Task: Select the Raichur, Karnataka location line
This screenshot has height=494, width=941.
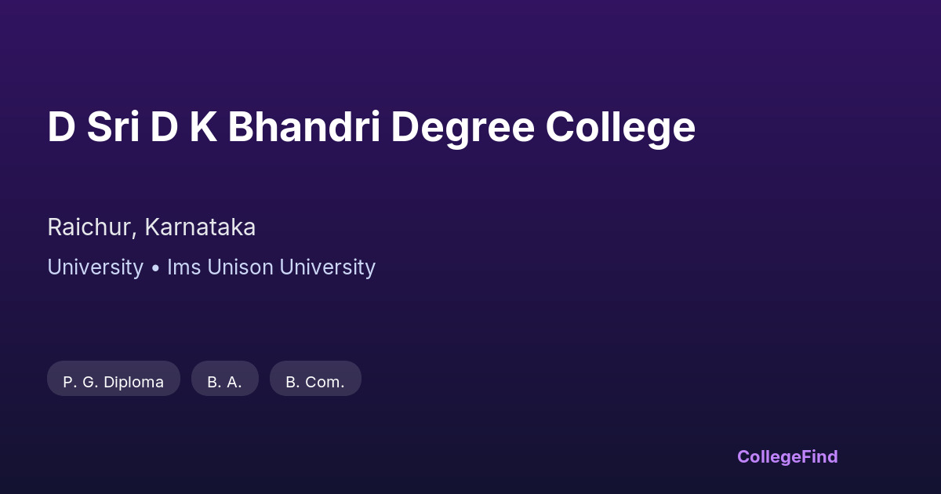Action: coord(151,227)
